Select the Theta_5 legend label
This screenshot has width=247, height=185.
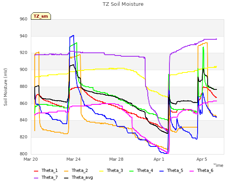[175, 170]
